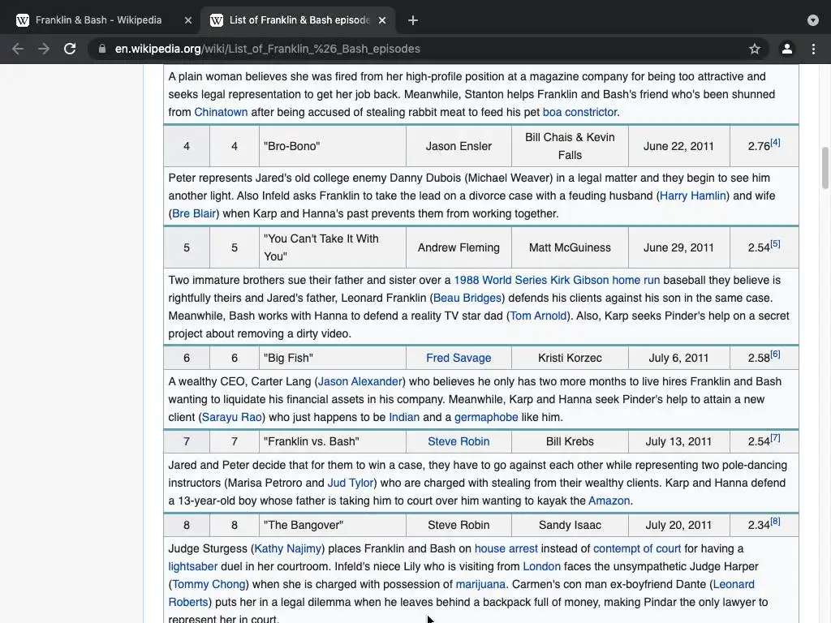Click the page vertical scrollbar thumb
831x623 pixels.
point(825,167)
